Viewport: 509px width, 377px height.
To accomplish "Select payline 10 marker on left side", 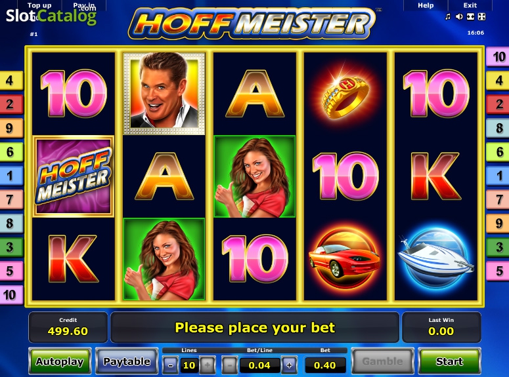I will coord(11,294).
